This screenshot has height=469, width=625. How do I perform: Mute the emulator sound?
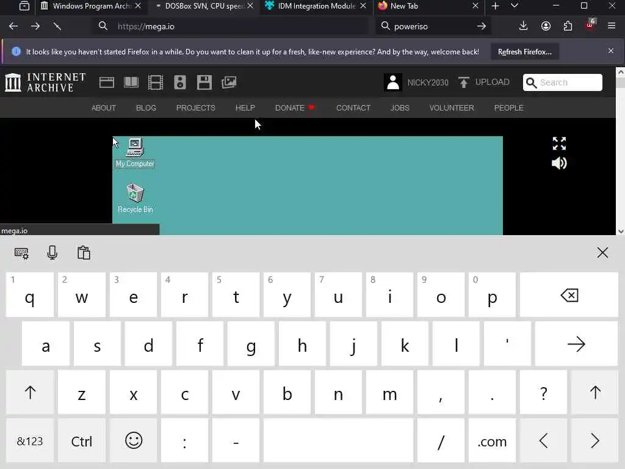559,163
